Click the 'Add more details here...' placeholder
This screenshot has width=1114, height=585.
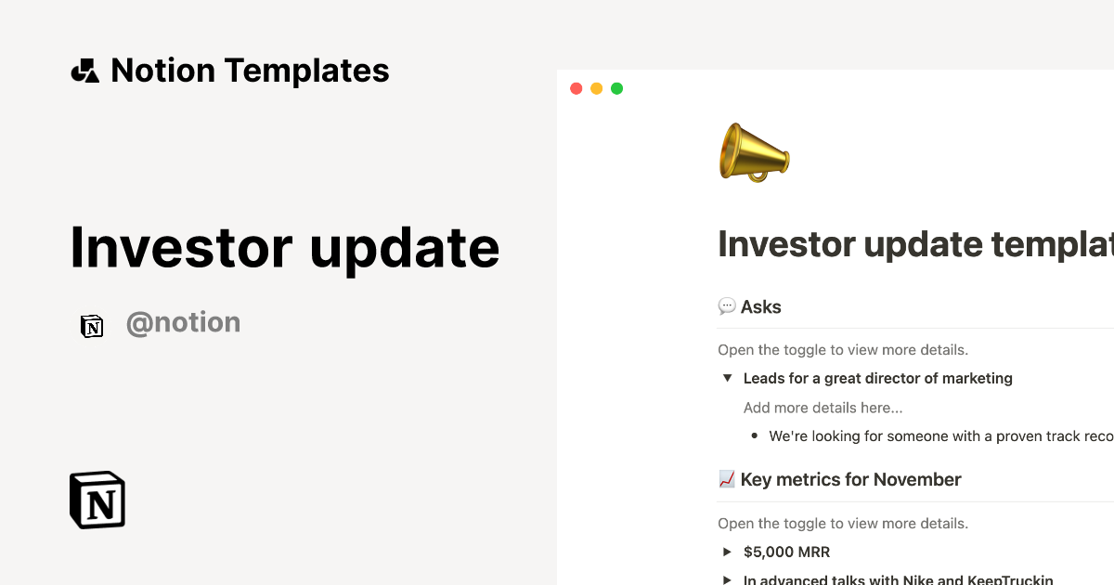pos(823,408)
